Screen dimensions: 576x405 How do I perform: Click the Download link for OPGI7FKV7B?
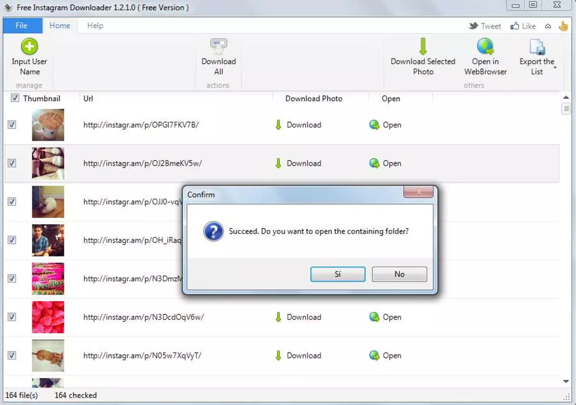click(304, 125)
